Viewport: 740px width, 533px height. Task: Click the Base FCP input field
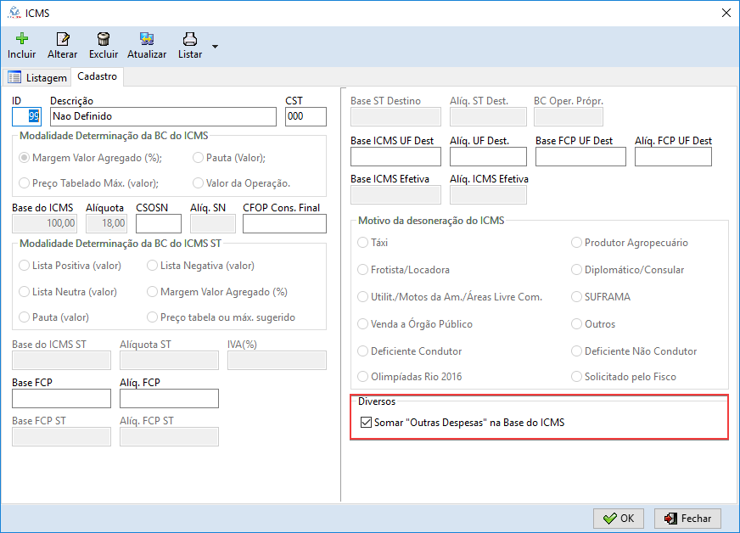(x=61, y=398)
